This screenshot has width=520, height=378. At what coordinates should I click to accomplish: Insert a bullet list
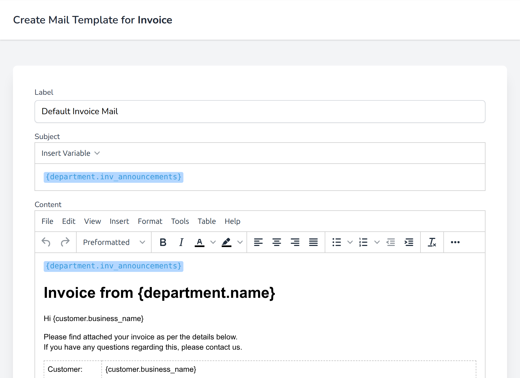coord(337,242)
